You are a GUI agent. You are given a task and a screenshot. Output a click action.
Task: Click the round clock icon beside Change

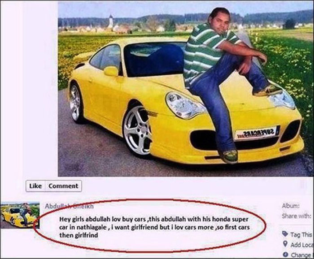(x=285, y=254)
